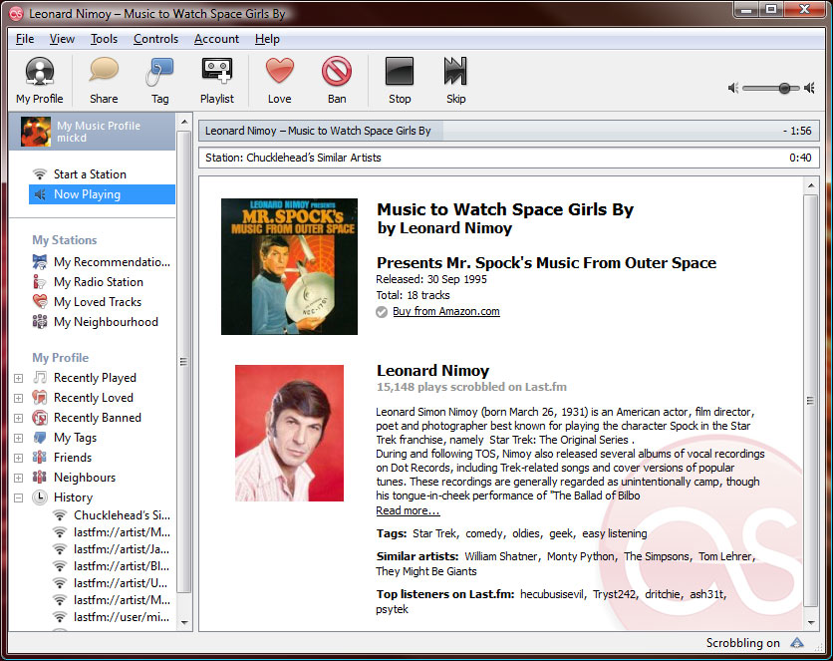Share the current track
833x661 pixels.
point(104,80)
